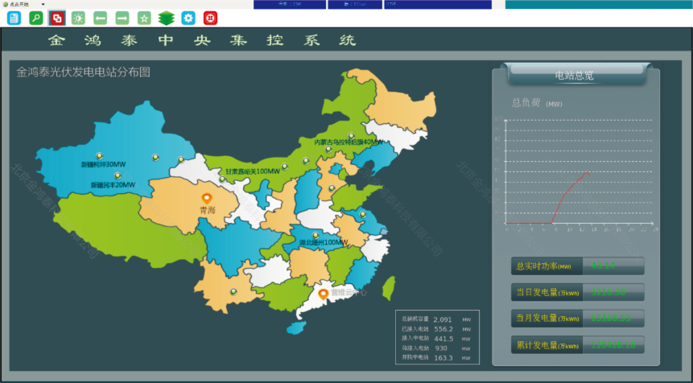Select the red overlapping windows icon

point(57,18)
